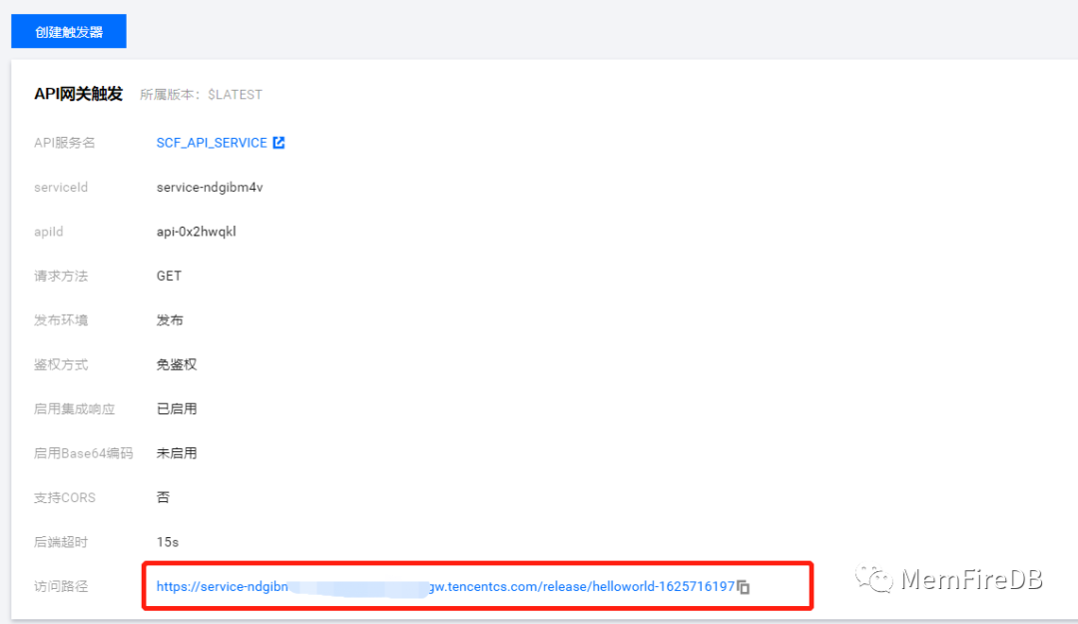The height and width of the screenshot is (624, 1078).
Task: Click the API服务名 label
Action: [x=65, y=143]
